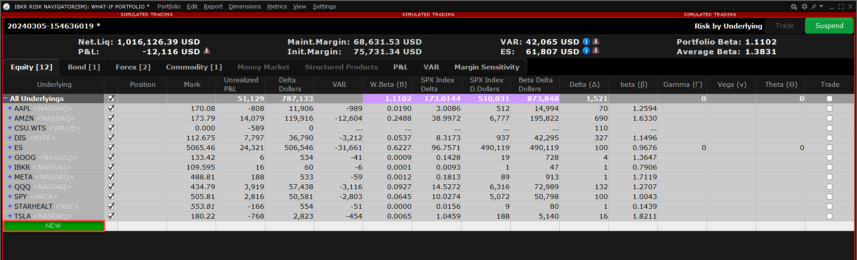
Task: Select the Equity [12] tab
Action: 31,67
